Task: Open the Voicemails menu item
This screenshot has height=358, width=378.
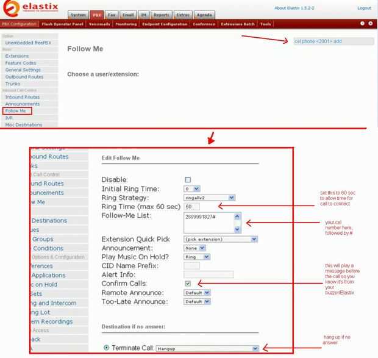Action: pyautogui.click(x=99, y=24)
